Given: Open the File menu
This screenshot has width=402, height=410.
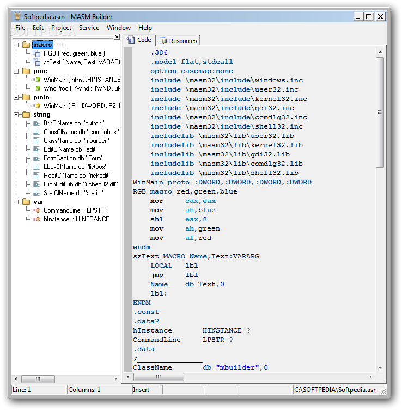Looking at the screenshot, I should [x=20, y=28].
